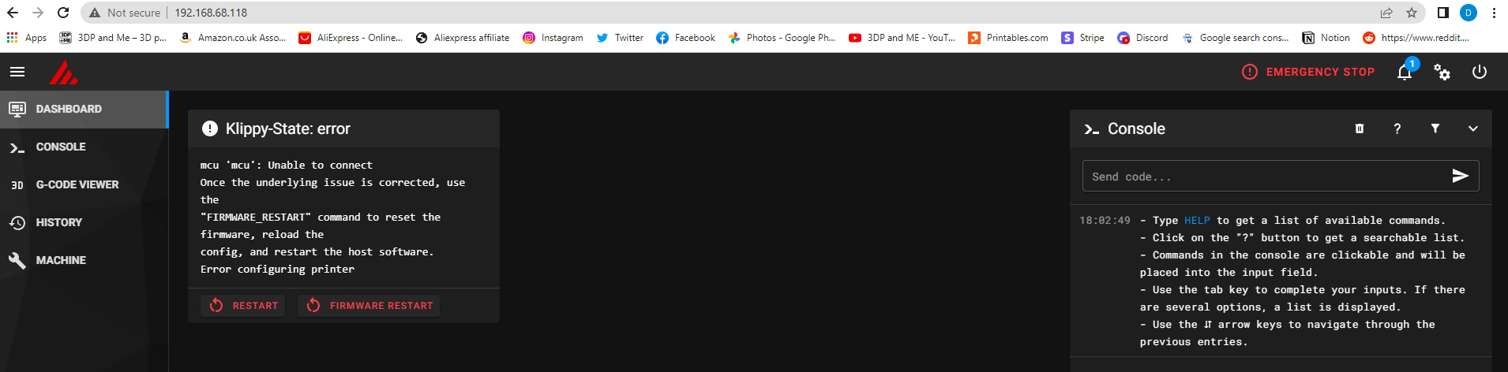
Task: Clear console with trash icon
Action: (1360, 128)
